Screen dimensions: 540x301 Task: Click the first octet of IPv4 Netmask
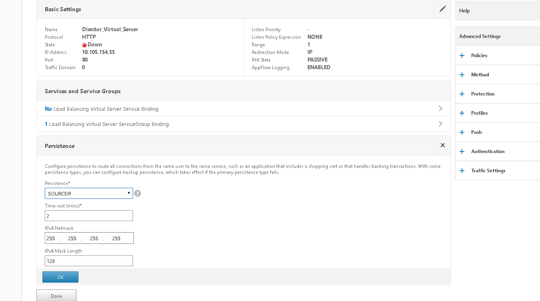click(51, 238)
